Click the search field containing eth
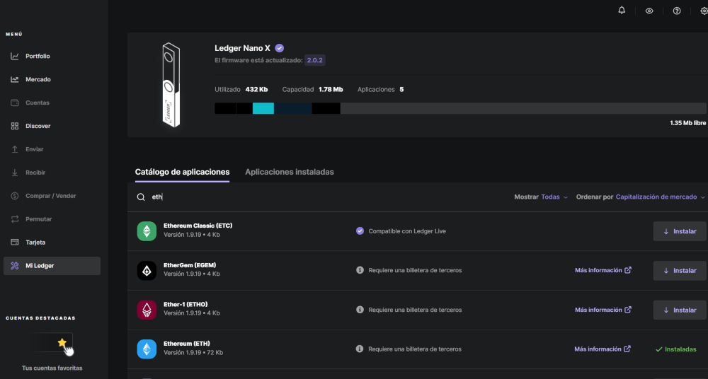Image resolution: width=708 pixels, height=379 pixels. 319,197
